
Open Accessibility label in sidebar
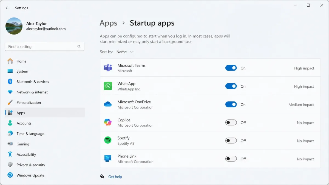pos(26,155)
